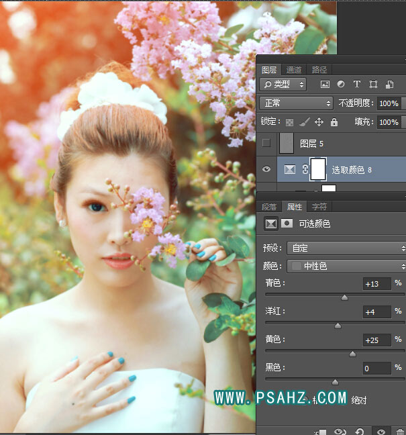Click the lock position move icon
Image resolution: width=406 pixels, height=435 pixels.
319,122
